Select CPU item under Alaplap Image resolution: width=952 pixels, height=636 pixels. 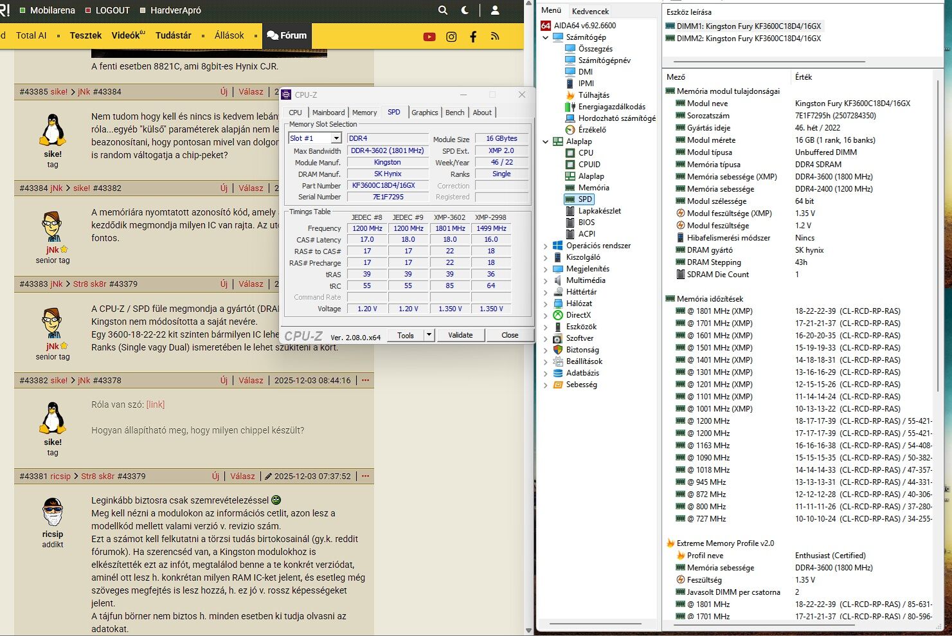coord(586,153)
